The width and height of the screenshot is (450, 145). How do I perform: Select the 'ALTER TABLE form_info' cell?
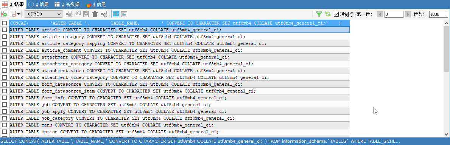(179, 98)
